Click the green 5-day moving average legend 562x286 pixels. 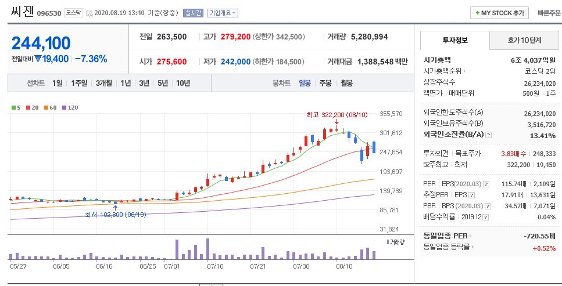click(x=16, y=107)
